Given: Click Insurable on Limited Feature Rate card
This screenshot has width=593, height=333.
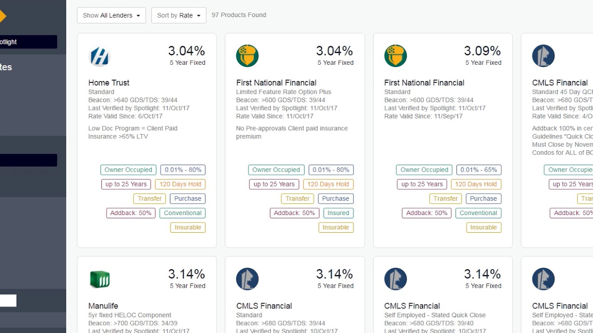Looking at the screenshot, I should pyautogui.click(x=336, y=227).
